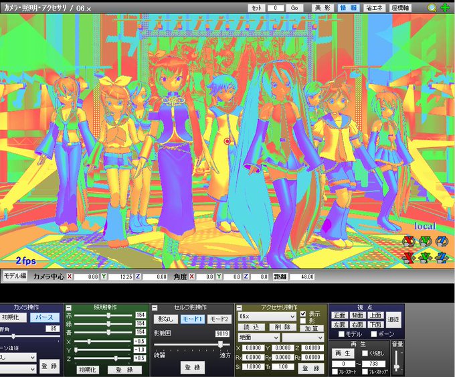Screen dimensions: 455x377
Task: Toggle the 座標軸 coordinate axis display
Action: (x=400, y=8)
